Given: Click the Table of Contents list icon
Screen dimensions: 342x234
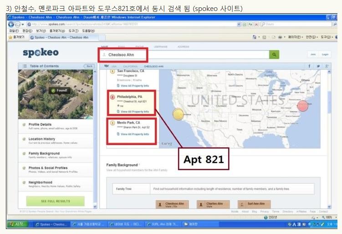Looking at the screenshot, I should (25, 67).
